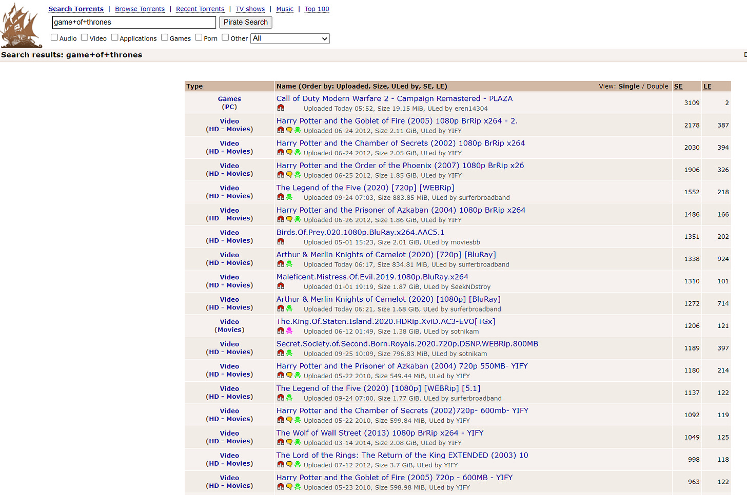Viewport: 747px width, 495px height.
Task: Open comments icon on The Wolf of Wall Street row
Action: click(289, 442)
